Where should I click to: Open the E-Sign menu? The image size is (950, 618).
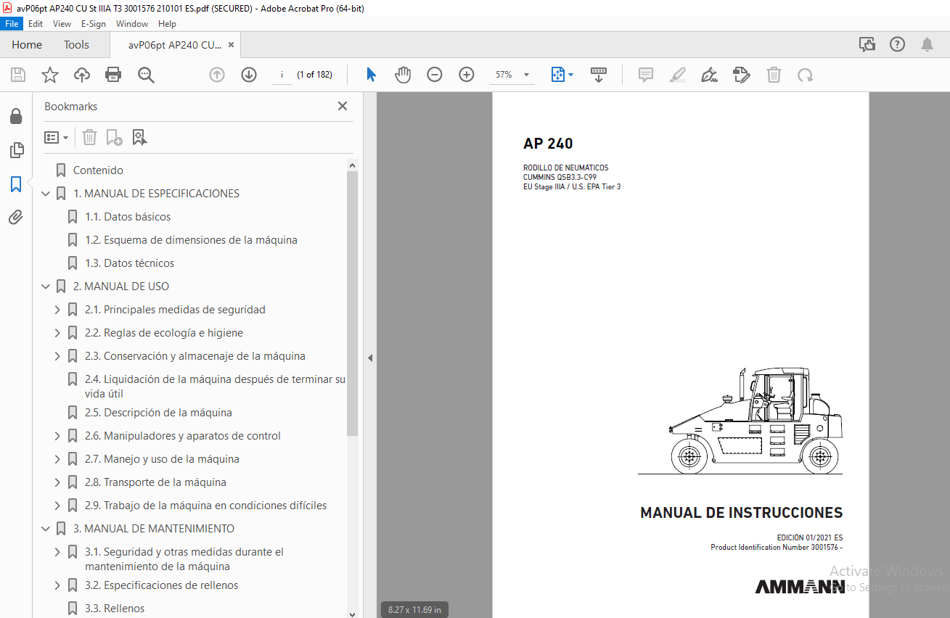coord(94,24)
